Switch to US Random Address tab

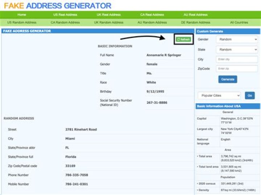[22, 22]
